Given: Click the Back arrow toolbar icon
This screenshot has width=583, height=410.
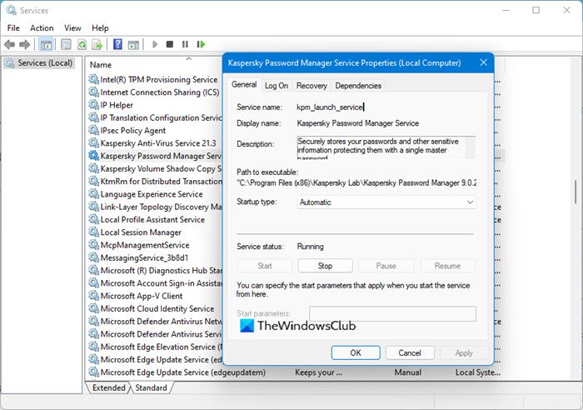Looking at the screenshot, I should click(9, 45).
